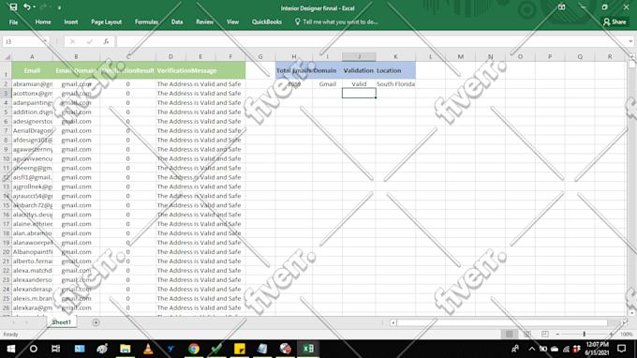
Task: Click the Name Box showing J3
Action: (x=22, y=41)
